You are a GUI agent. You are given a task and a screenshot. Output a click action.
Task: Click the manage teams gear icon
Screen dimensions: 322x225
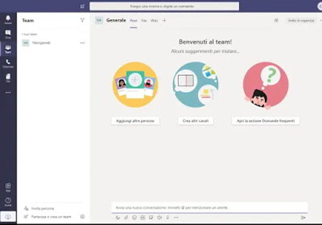(82, 216)
